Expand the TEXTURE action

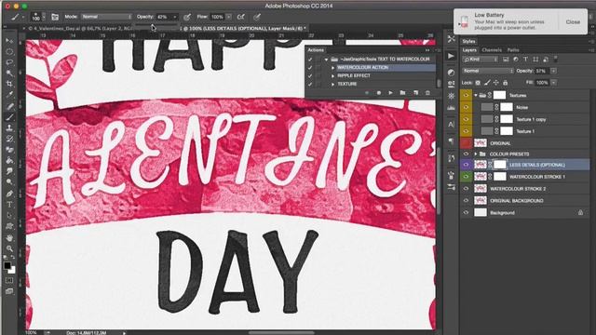click(333, 85)
